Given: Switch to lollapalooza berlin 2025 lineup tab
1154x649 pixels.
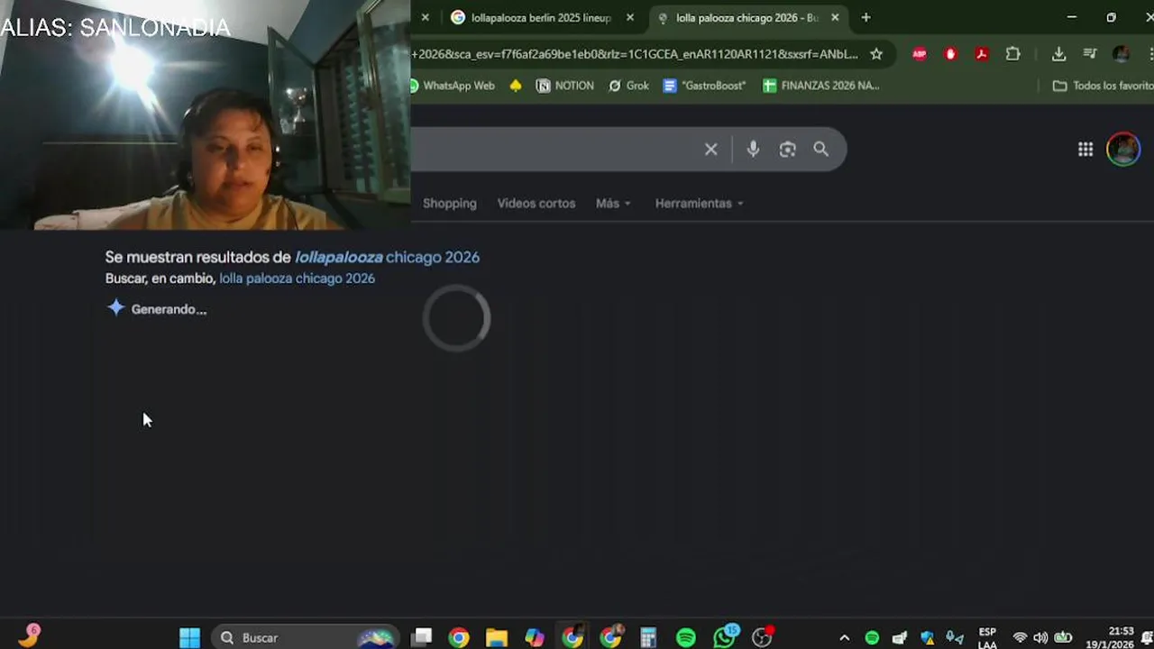Looking at the screenshot, I should coord(541,17).
